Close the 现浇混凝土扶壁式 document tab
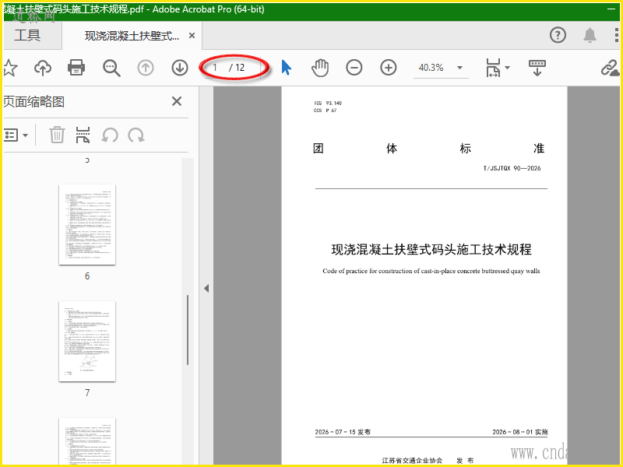 (x=192, y=36)
